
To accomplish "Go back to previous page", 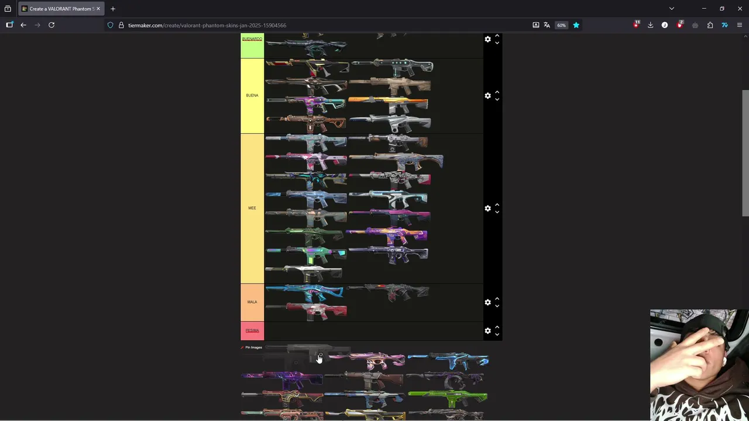I will [23, 25].
